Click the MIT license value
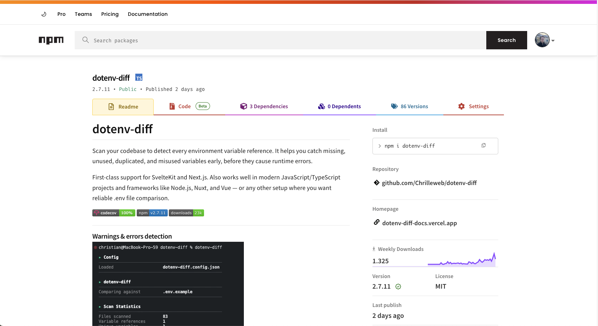The width and height of the screenshot is (598, 326). point(441,287)
